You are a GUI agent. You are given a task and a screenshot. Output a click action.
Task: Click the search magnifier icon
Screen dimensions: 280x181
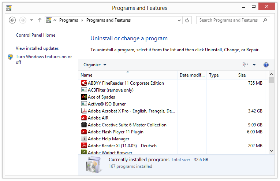(265, 20)
